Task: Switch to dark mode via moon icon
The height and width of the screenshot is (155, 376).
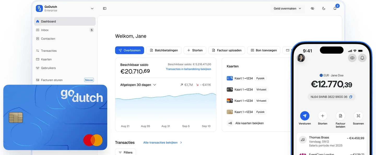Action: point(324,9)
